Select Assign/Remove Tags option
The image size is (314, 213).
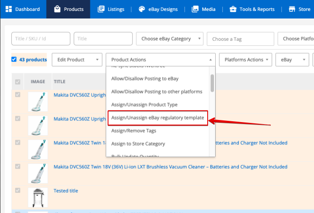coord(157,130)
